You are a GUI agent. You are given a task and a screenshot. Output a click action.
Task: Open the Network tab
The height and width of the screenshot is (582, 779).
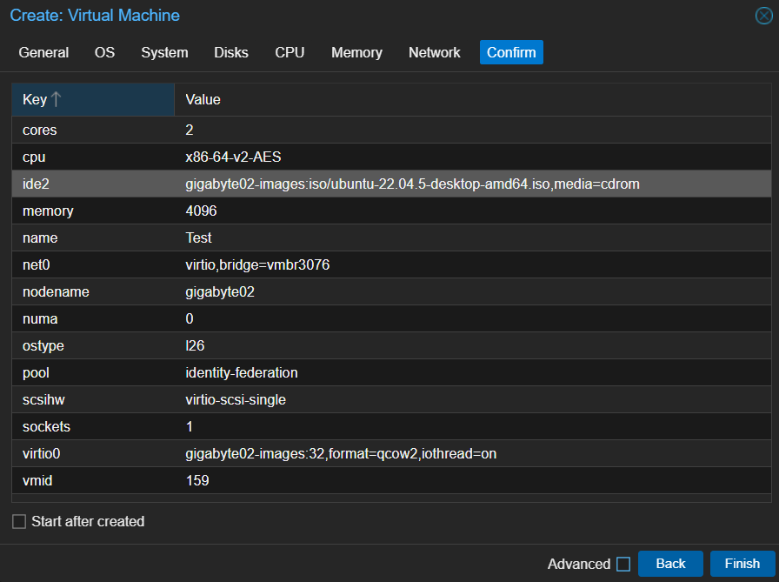434,52
